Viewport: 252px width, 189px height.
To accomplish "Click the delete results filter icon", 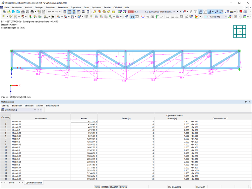I will point(184,12).
